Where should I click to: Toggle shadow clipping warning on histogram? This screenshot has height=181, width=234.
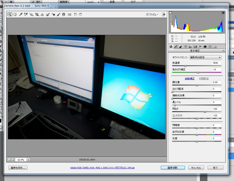pyautogui.click(x=170, y=13)
